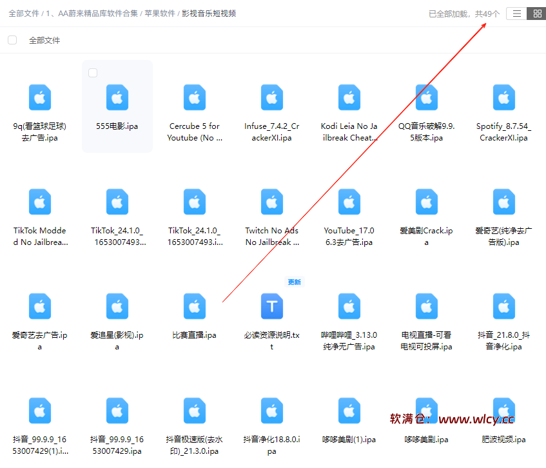The height and width of the screenshot is (468, 546).
Task: Select the QQ音乐破解9.9.5版本.ipa icon
Action: click(x=427, y=97)
